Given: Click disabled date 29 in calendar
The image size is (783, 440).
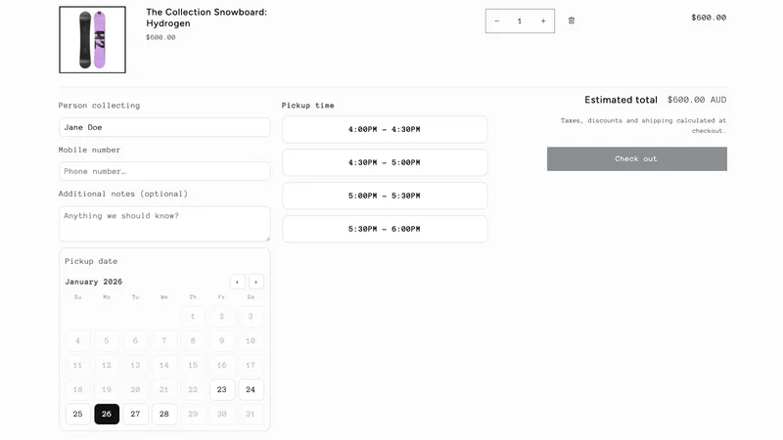Looking at the screenshot, I should pyautogui.click(x=193, y=414).
